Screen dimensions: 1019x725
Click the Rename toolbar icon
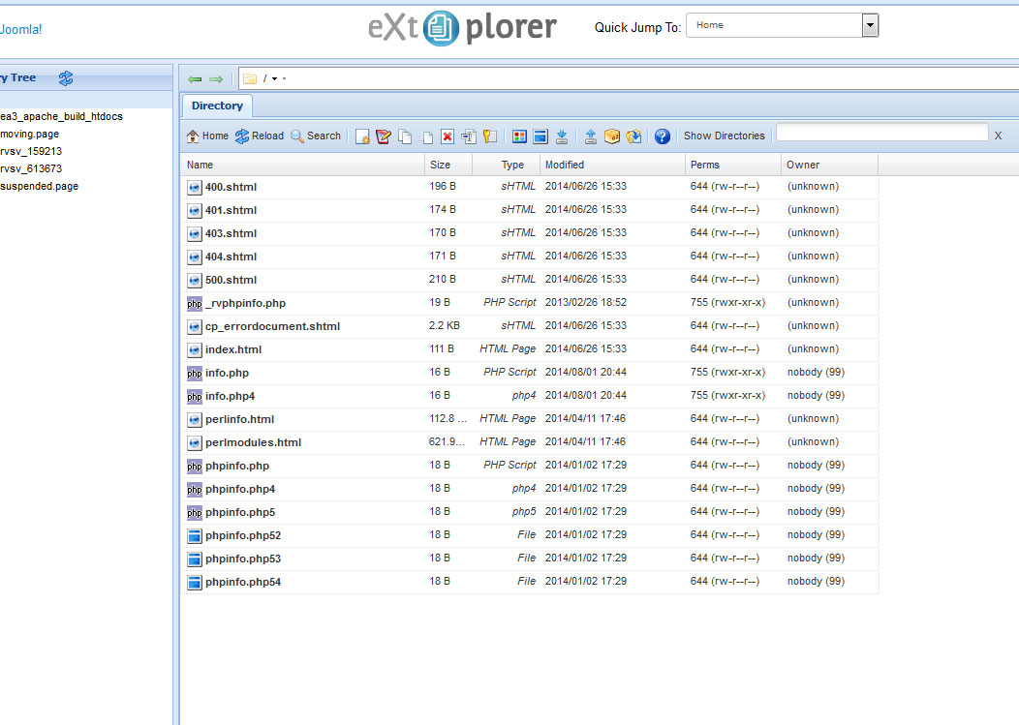pos(469,136)
